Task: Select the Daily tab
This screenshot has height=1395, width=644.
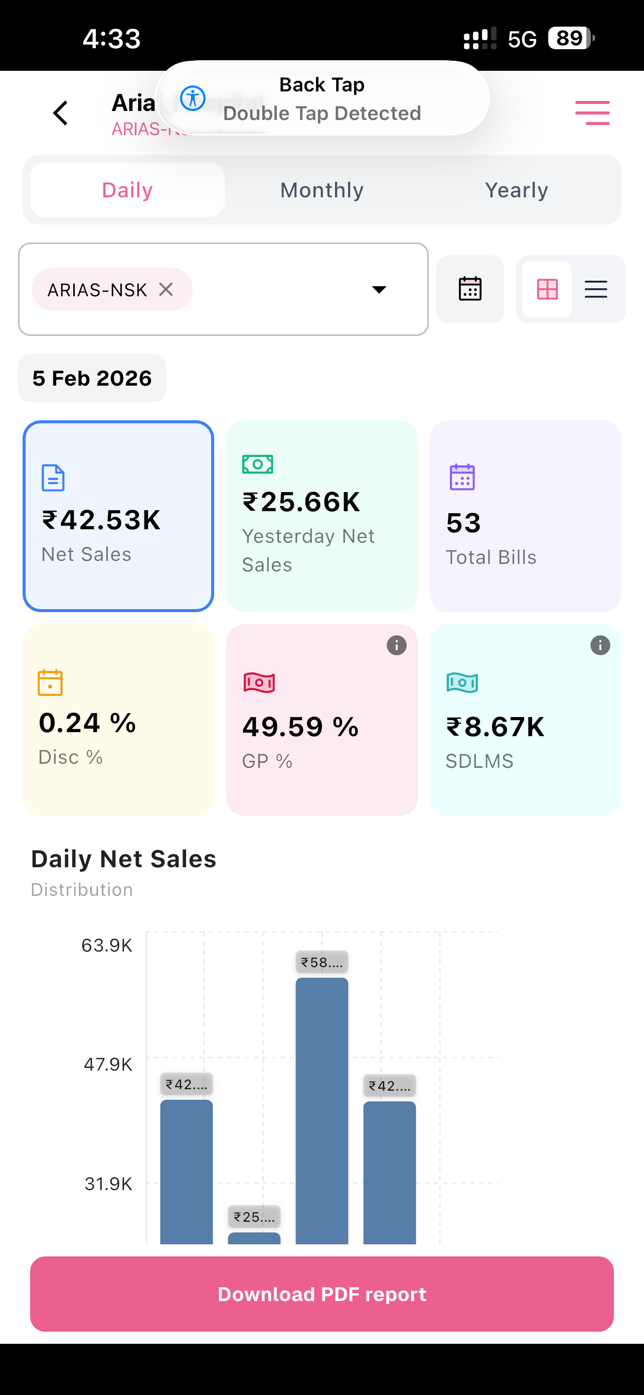Action: 127,190
